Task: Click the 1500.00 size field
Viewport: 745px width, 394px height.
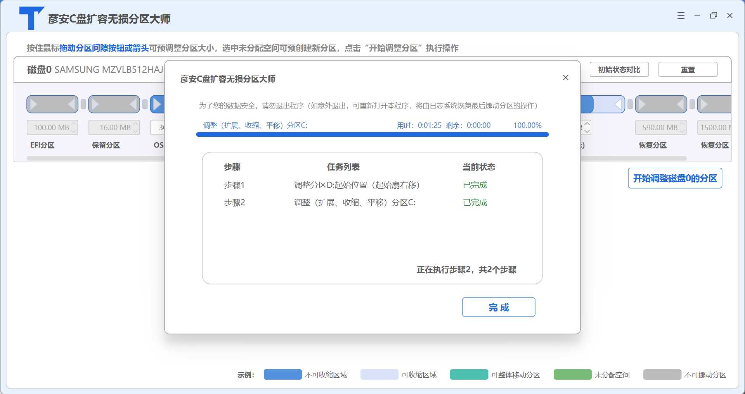Action: [714, 127]
